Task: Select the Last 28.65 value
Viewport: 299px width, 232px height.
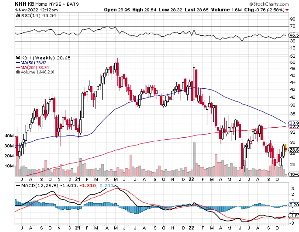Action: tap(197, 10)
